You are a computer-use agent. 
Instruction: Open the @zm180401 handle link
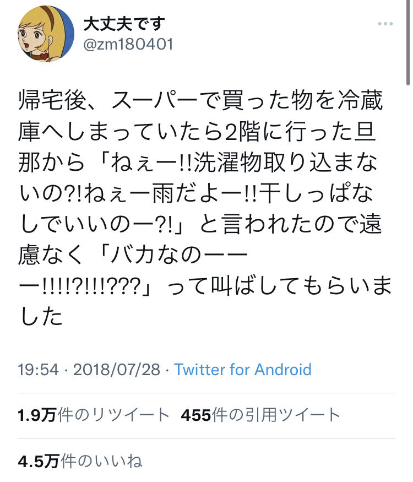tap(128, 44)
